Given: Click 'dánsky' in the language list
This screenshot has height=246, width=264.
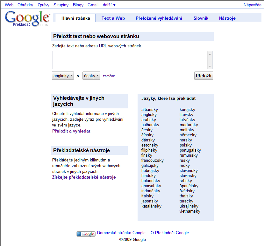Looking at the screenshot, I should (148, 140).
